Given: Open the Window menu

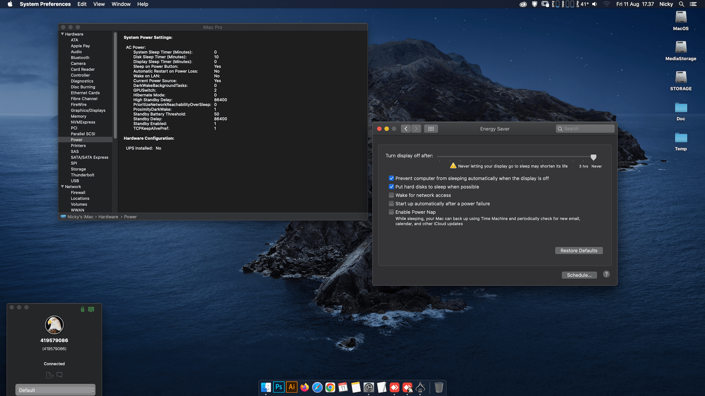Looking at the screenshot, I should (x=121, y=4).
